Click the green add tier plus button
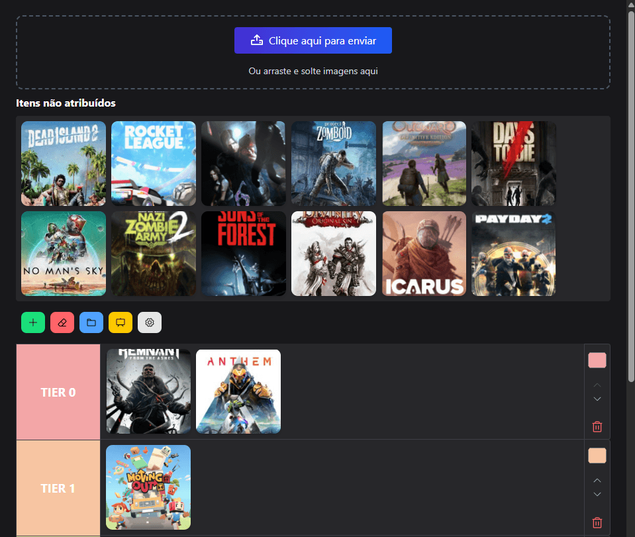The height and width of the screenshot is (537, 635). pos(32,322)
